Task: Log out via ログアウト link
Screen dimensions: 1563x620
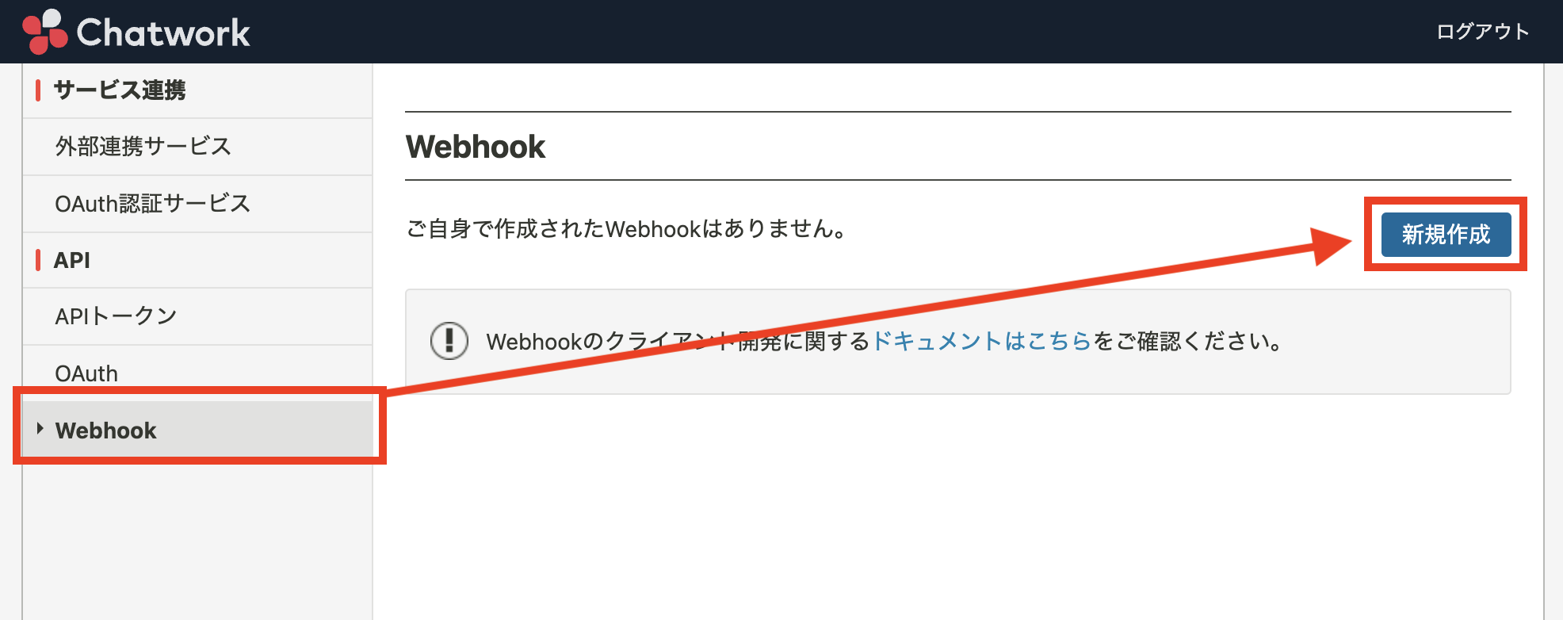Action: pyautogui.click(x=1482, y=32)
